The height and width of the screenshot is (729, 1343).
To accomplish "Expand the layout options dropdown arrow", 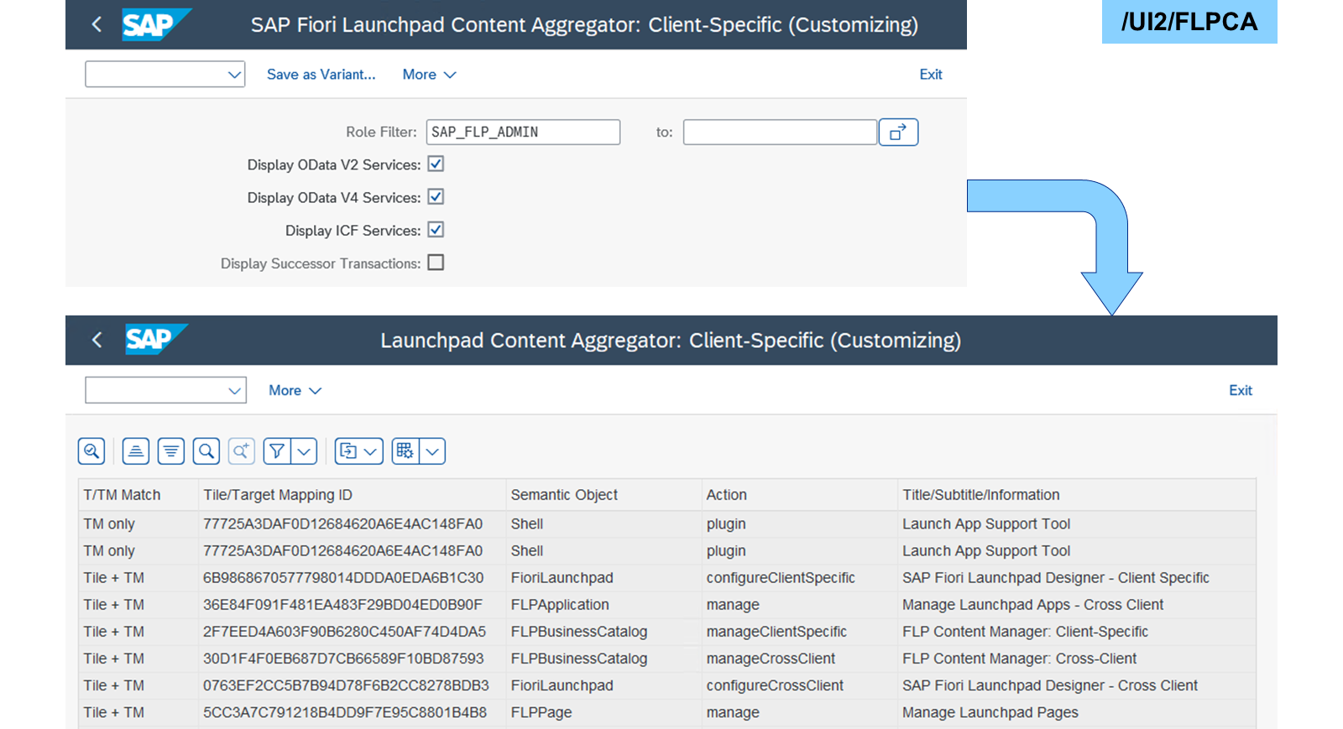I will click(432, 451).
